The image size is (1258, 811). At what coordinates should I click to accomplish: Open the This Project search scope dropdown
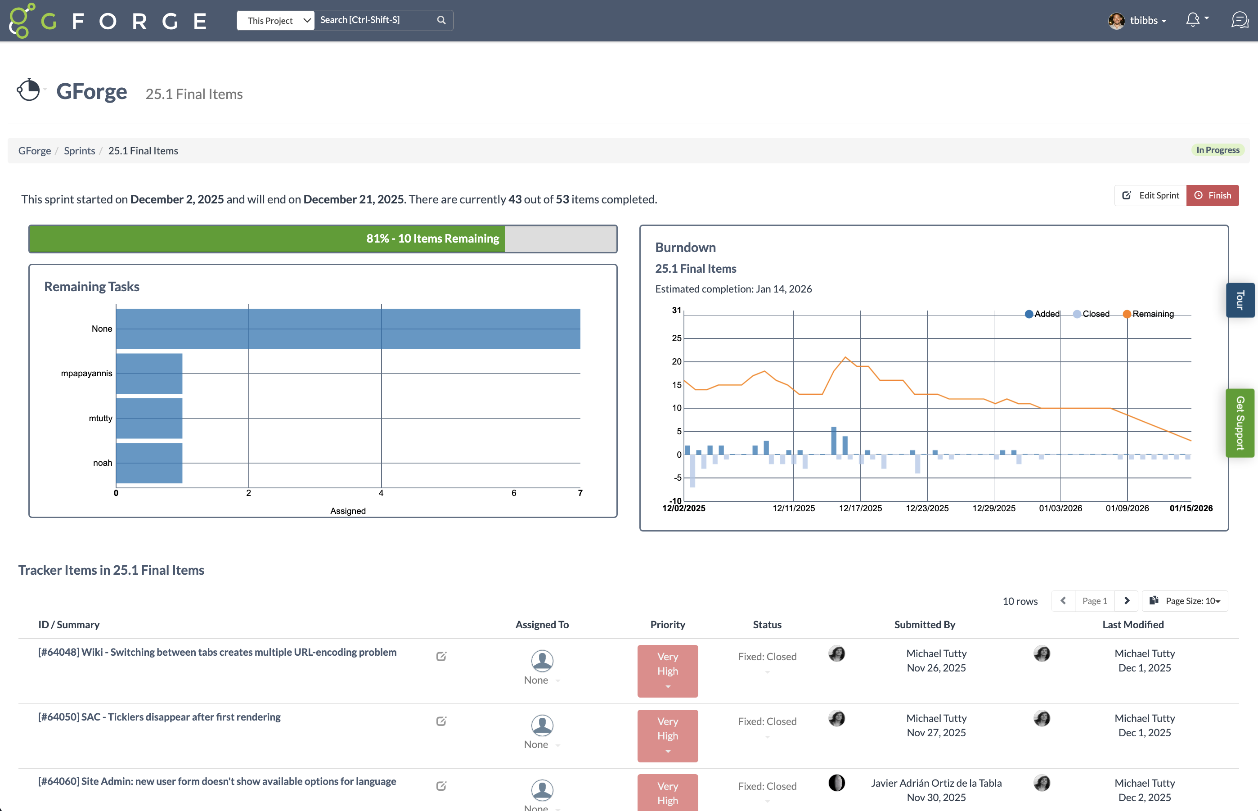276,21
